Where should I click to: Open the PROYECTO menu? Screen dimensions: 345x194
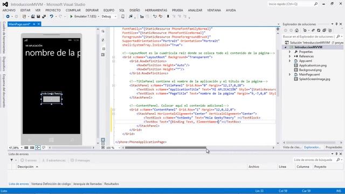point(53,10)
